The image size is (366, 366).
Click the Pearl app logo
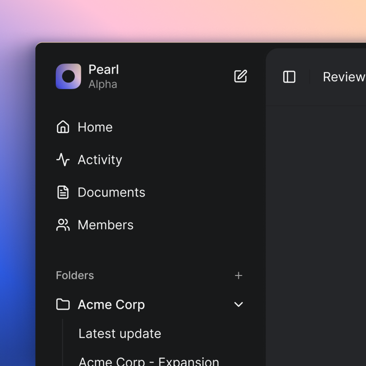[x=68, y=77]
